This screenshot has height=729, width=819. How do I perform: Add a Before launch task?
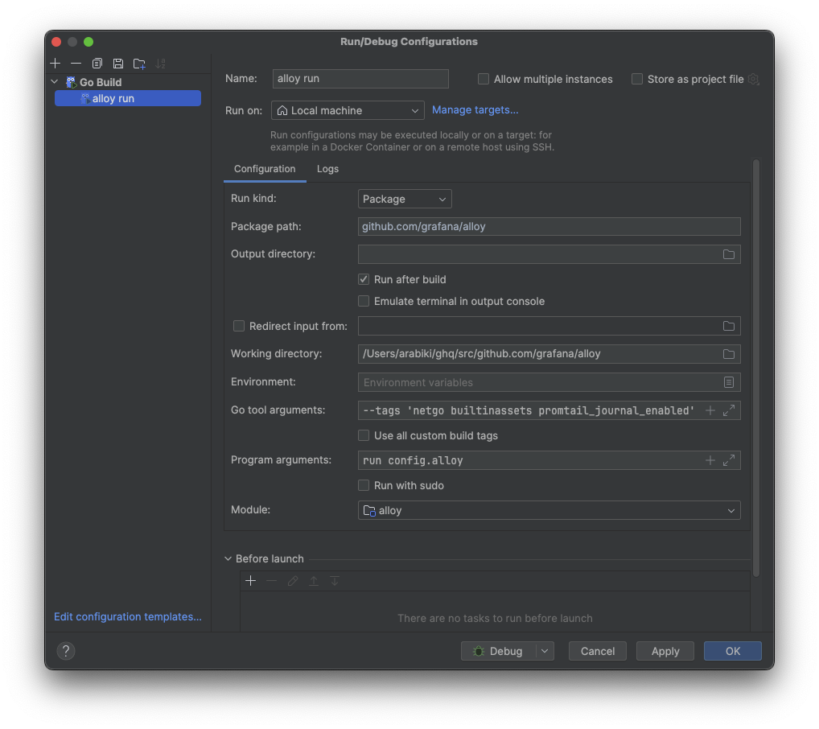(x=251, y=581)
